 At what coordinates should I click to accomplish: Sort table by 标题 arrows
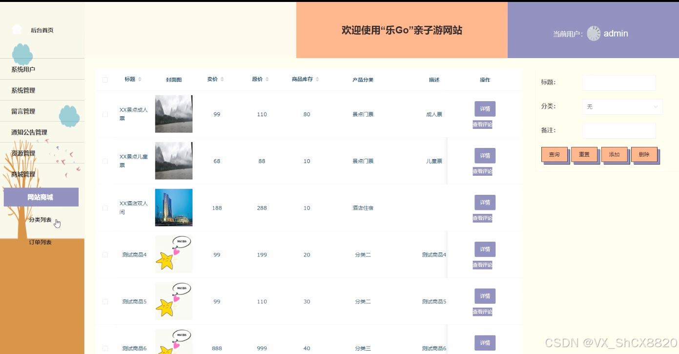pyautogui.click(x=140, y=79)
